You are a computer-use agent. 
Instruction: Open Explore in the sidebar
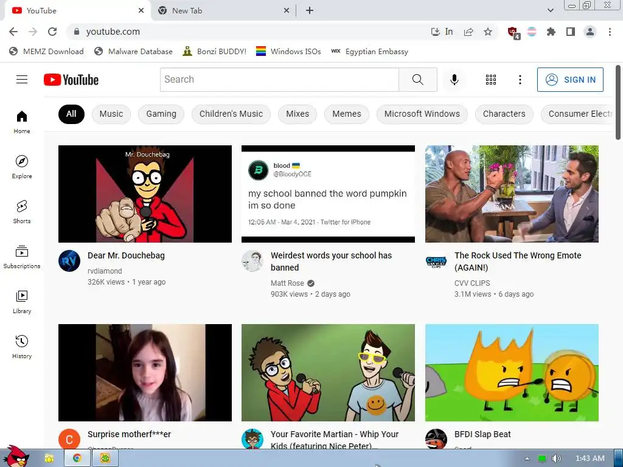(22, 167)
